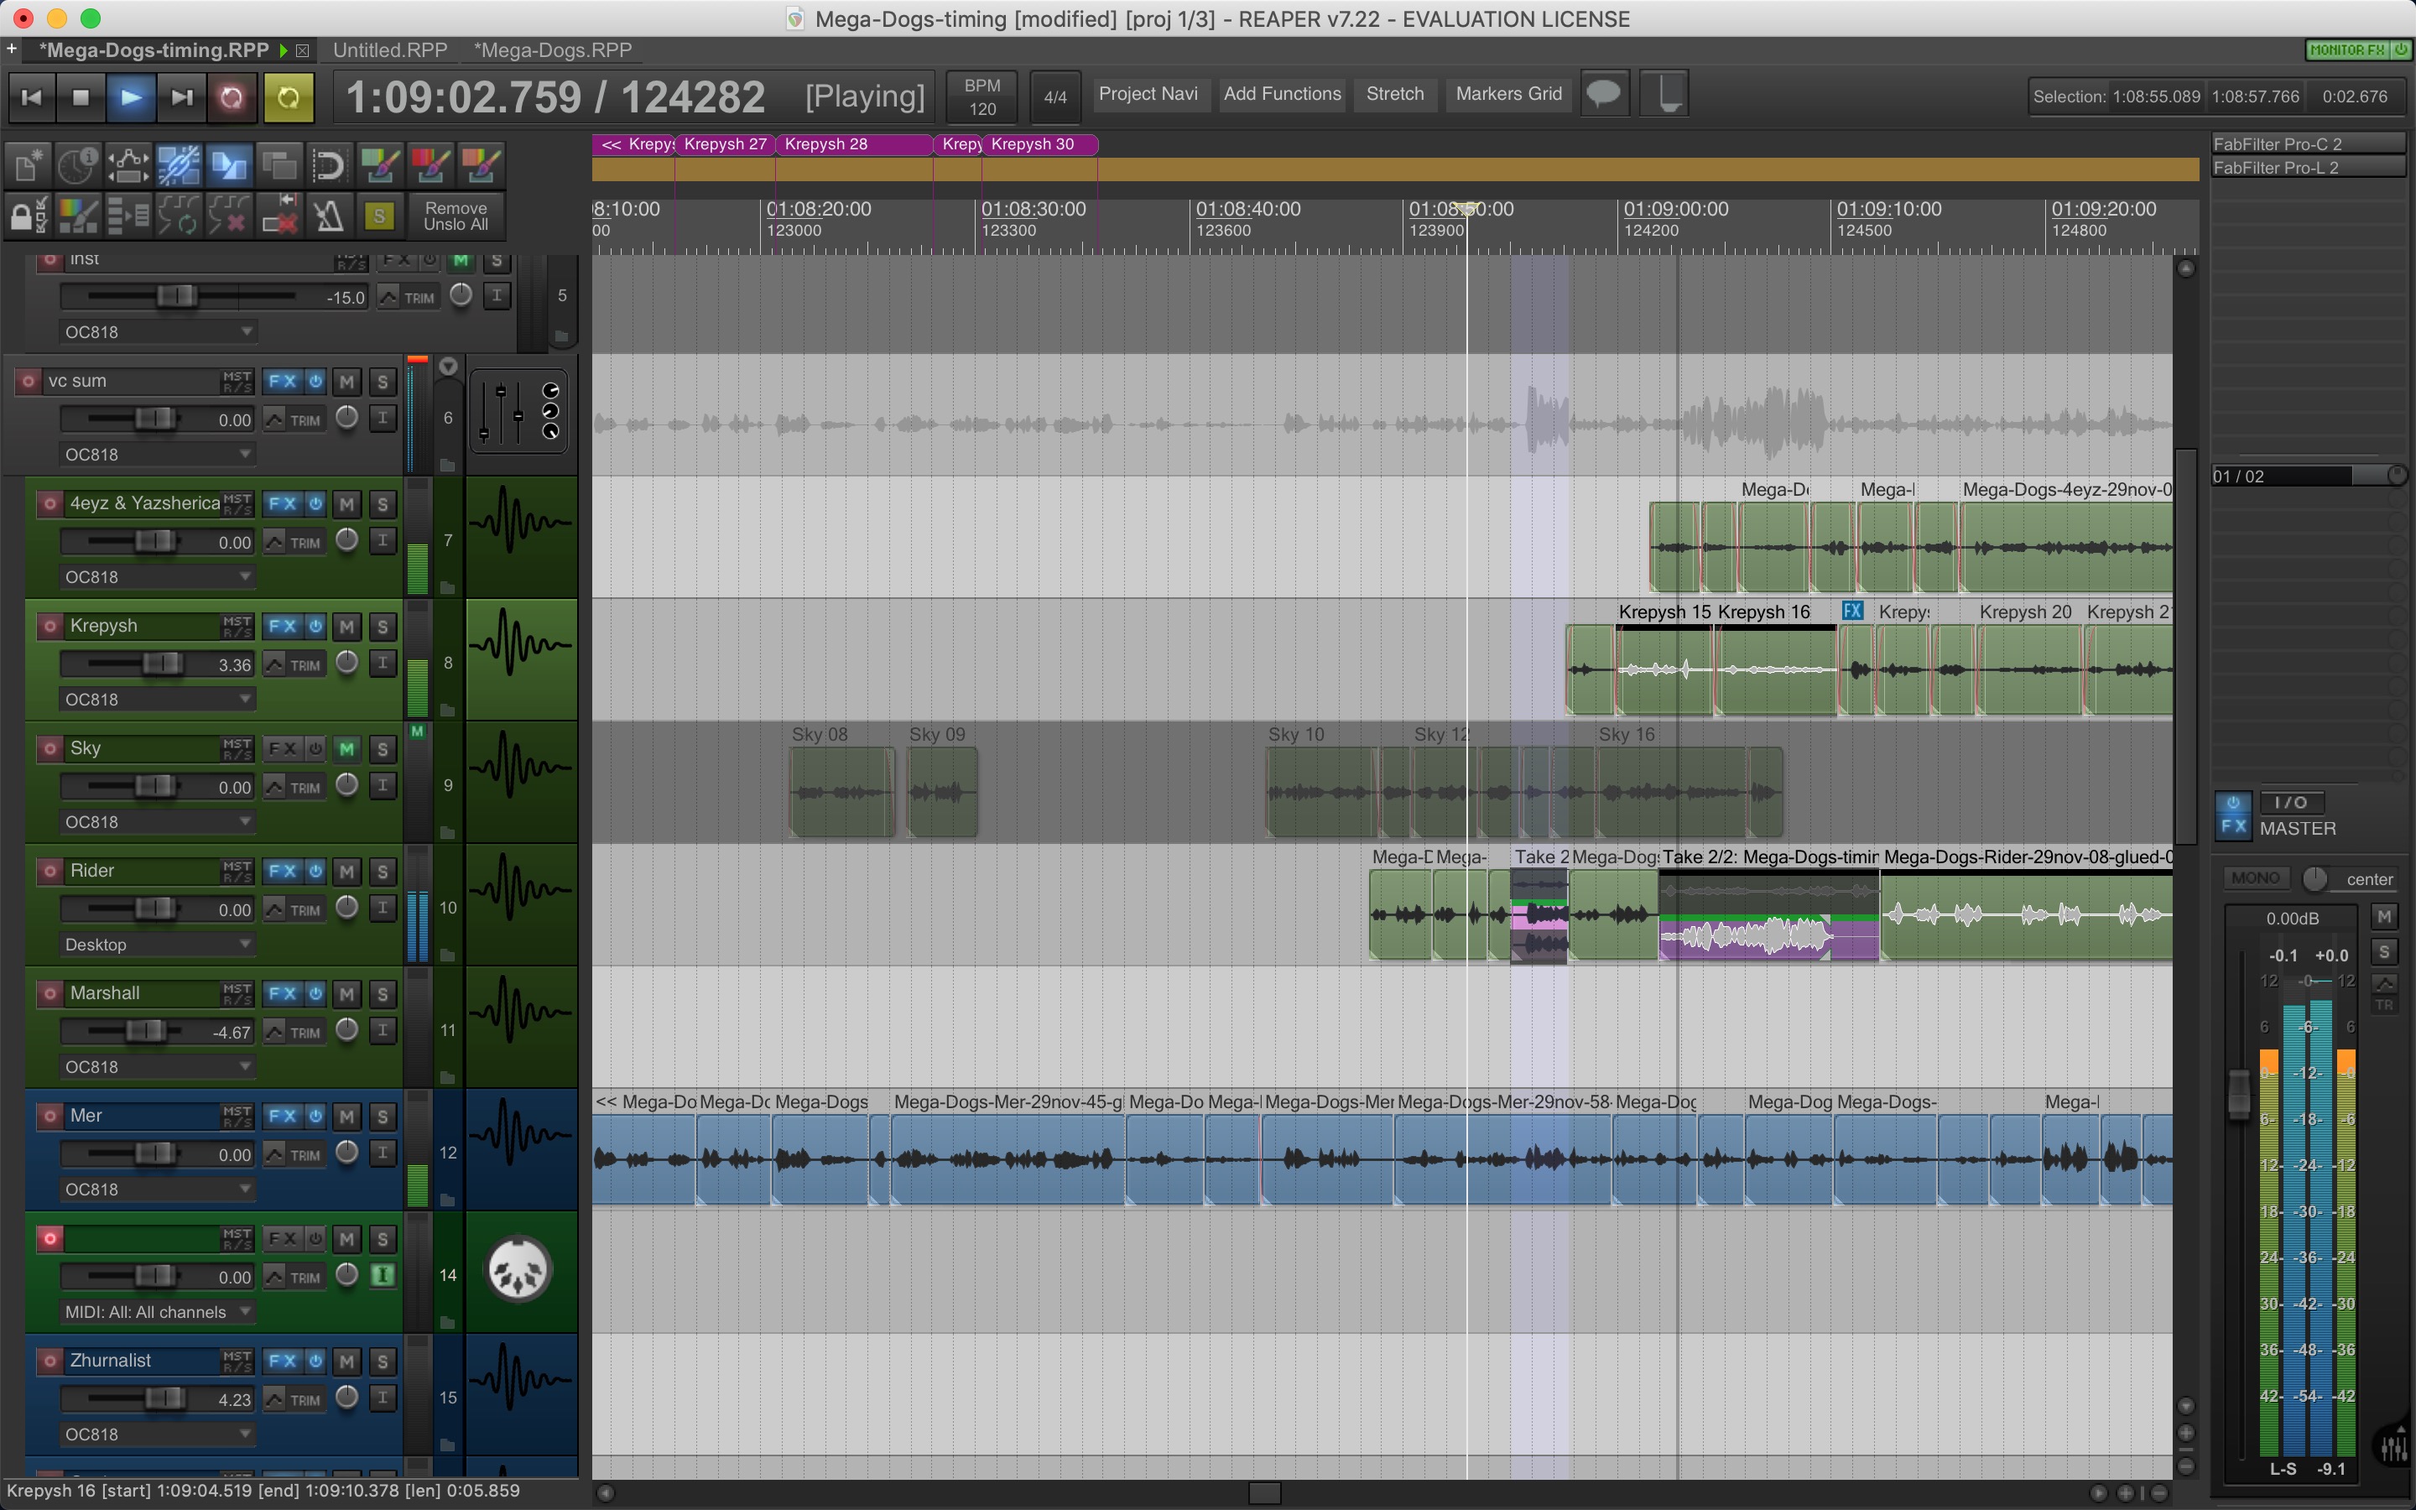Click the Markers Grid button
This screenshot has width=2416, height=1510.
(x=1507, y=94)
